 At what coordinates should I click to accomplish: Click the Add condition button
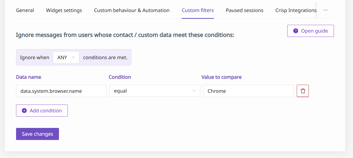tap(42, 111)
